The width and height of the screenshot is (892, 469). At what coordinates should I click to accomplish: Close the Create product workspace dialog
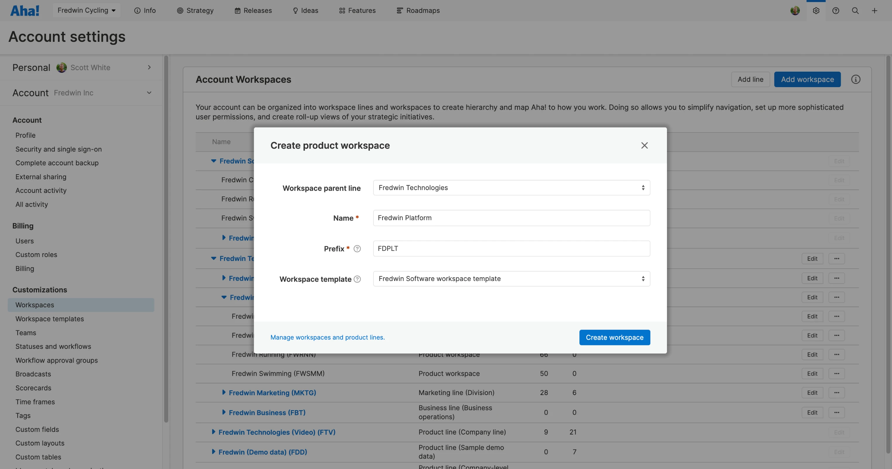point(644,145)
